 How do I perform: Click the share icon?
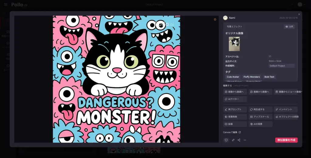click(239, 140)
